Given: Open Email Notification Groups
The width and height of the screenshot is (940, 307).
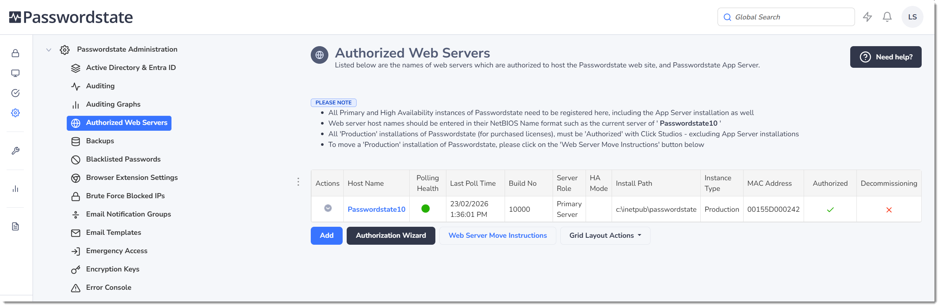Looking at the screenshot, I should tap(128, 214).
